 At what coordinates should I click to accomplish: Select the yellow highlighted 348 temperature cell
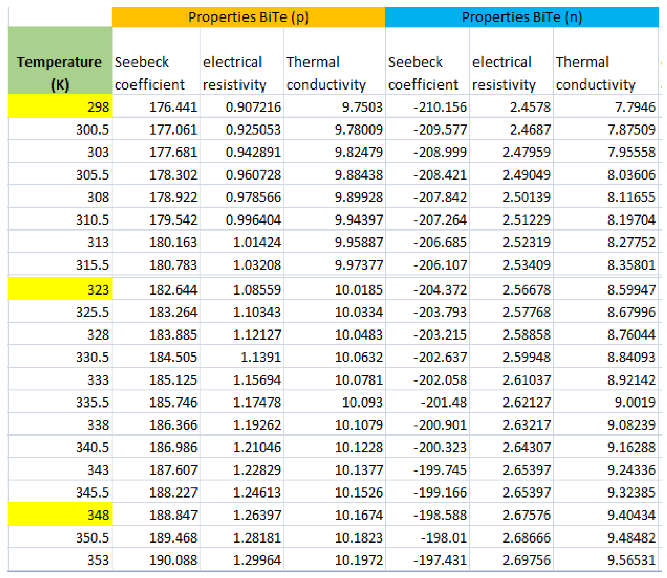tap(60, 515)
